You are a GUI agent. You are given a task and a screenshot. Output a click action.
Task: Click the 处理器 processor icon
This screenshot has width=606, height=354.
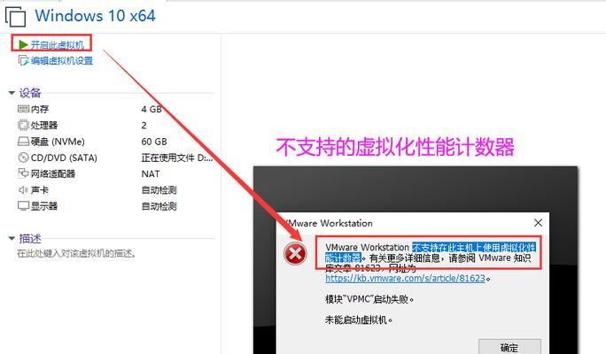(x=23, y=125)
